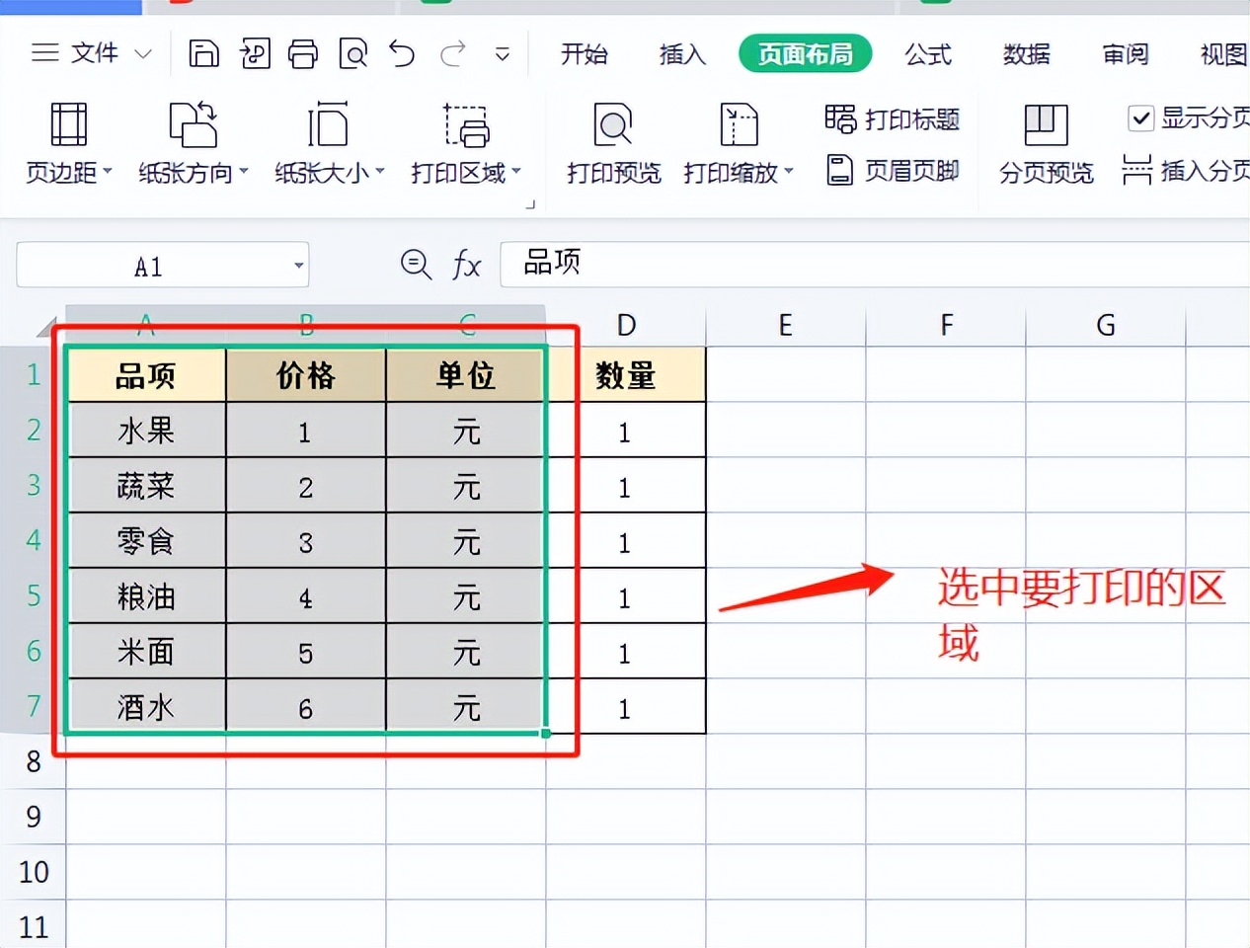
Task: Click the 页边距 margins icon
Action: pyautogui.click(x=68, y=124)
